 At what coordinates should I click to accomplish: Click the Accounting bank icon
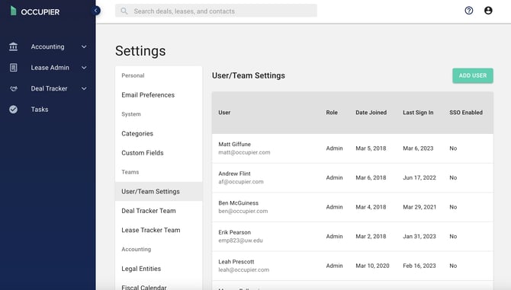tap(14, 47)
